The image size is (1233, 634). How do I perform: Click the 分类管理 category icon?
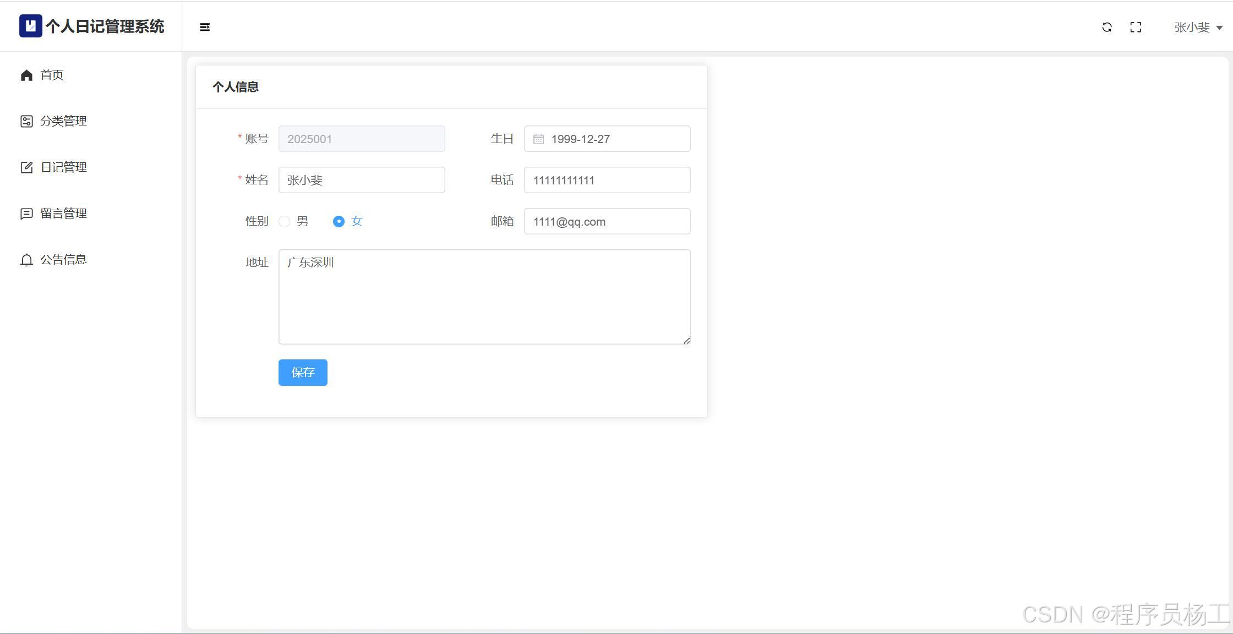pos(26,121)
